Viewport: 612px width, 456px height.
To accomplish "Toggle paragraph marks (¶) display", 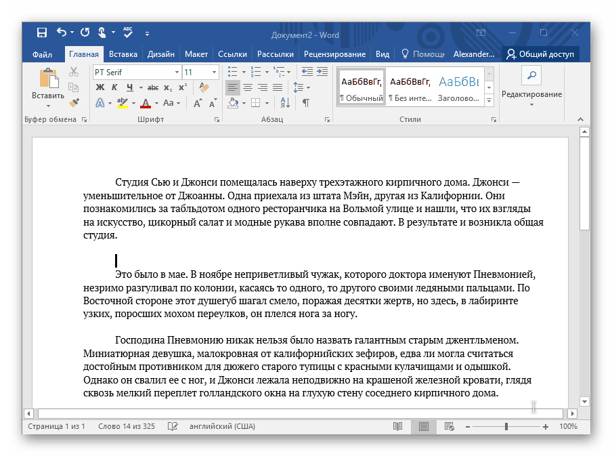I will tap(306, 103).
